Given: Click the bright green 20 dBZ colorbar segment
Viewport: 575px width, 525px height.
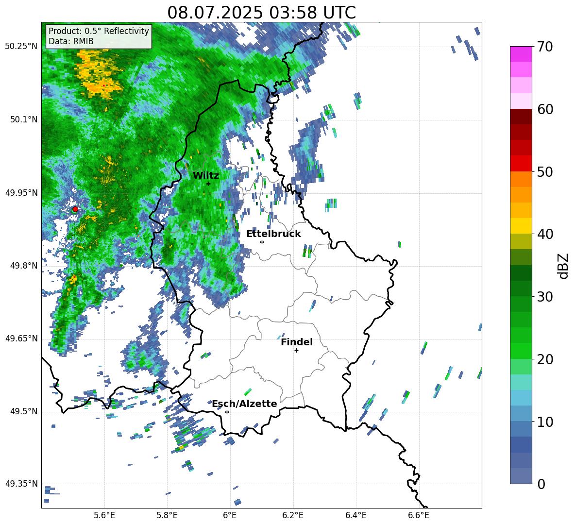Looking at the screenshot, I should 521,351.
